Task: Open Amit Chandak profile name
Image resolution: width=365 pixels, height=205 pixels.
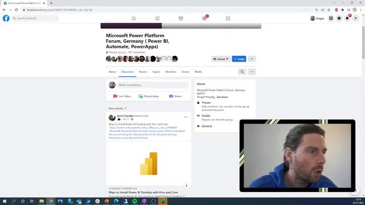Action: (x=125, y=116)
